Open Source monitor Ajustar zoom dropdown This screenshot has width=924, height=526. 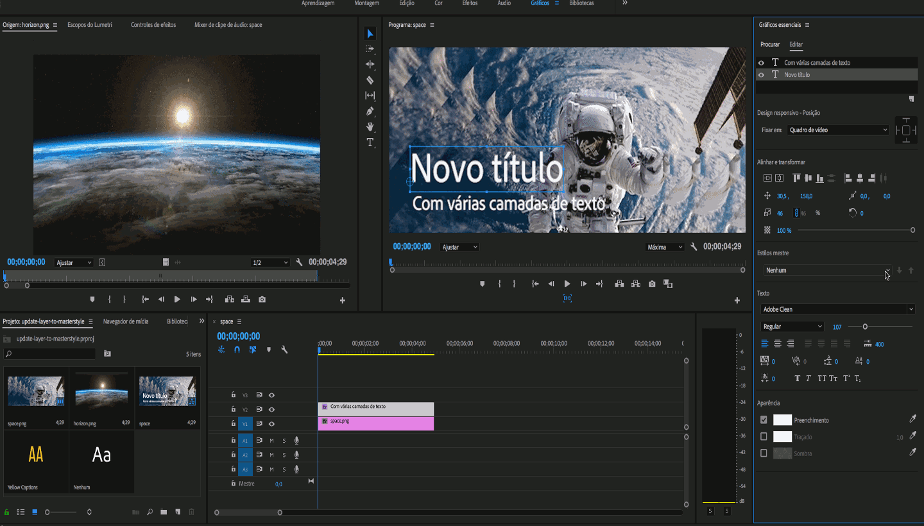pyautogui.click(x=74, y=262)
